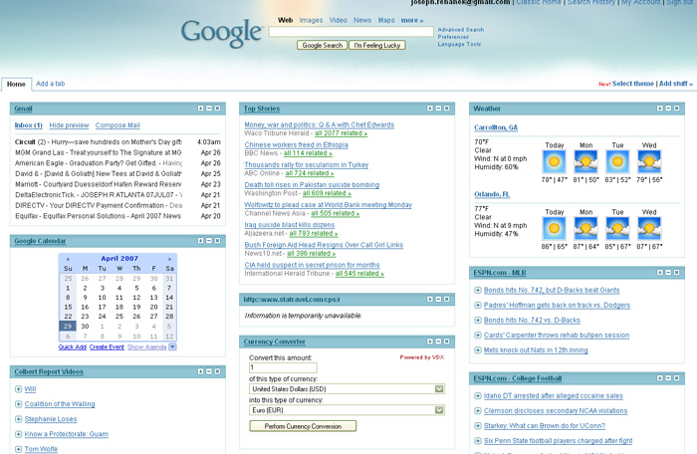Delete the Google Calendar gadget via X
Viewport: 697px width, 454px height.
(217, 241)
